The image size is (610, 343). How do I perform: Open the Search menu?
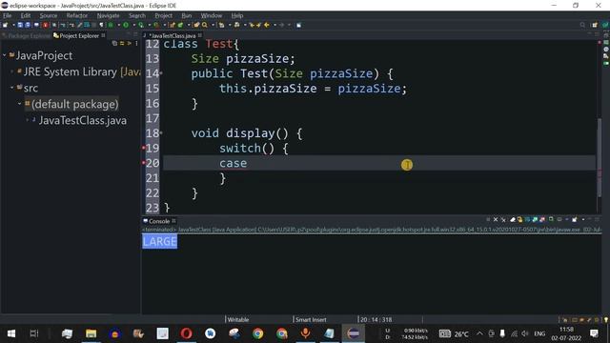pos(137,15)
